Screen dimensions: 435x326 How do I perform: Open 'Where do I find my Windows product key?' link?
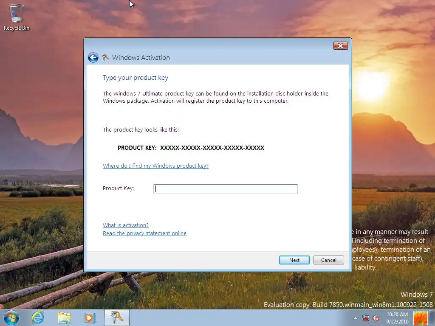pos(155,166)
